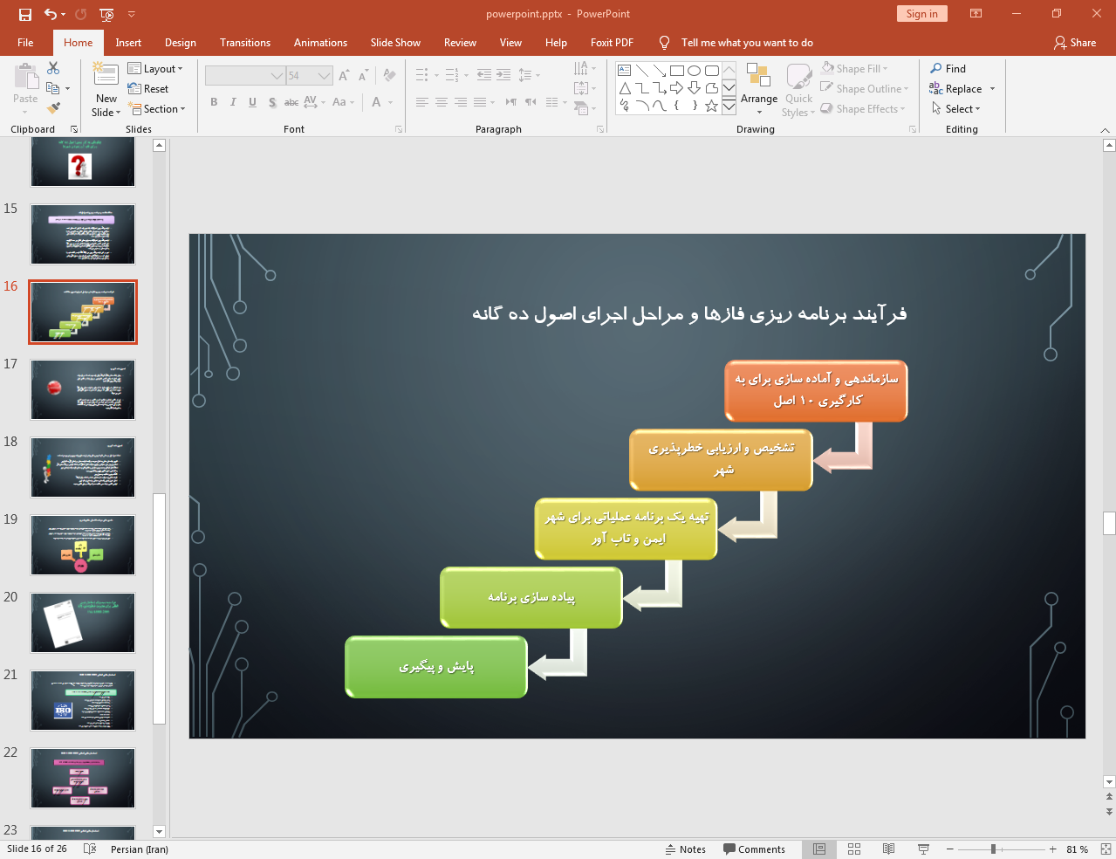
Task: Open the Select dropdown in Editing
Action: pos(956,109)
